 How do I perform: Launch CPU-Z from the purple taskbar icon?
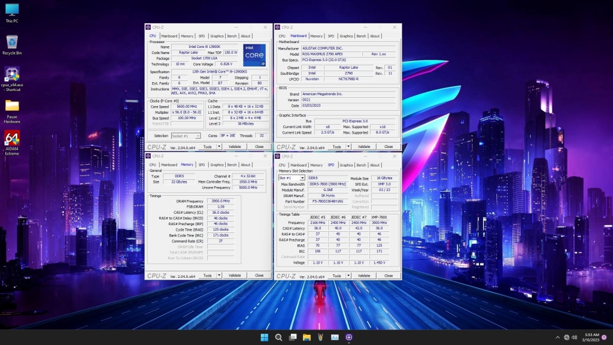[348, 337]
